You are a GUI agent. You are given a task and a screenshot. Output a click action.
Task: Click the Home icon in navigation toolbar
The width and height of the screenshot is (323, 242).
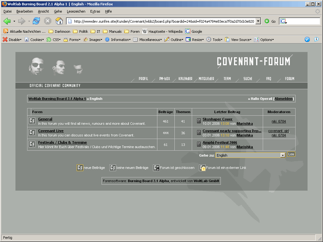pos(59,21)
